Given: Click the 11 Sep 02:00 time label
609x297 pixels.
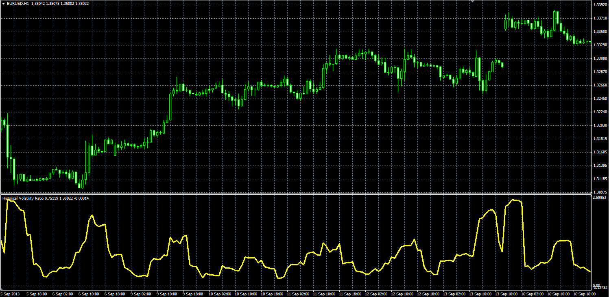Looking at the screenshot, I should 298,294.
